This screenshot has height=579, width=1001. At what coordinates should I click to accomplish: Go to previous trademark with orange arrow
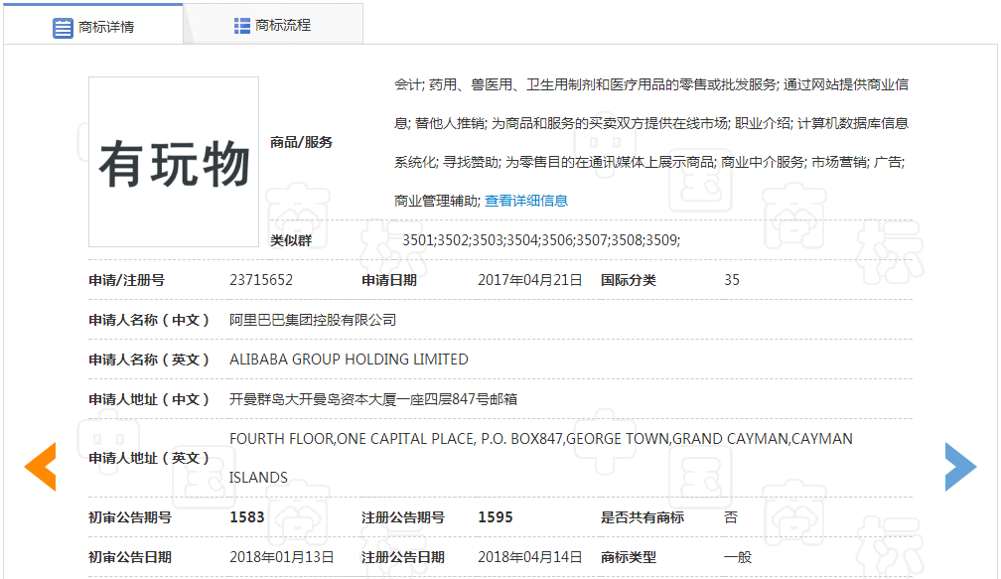40,466
